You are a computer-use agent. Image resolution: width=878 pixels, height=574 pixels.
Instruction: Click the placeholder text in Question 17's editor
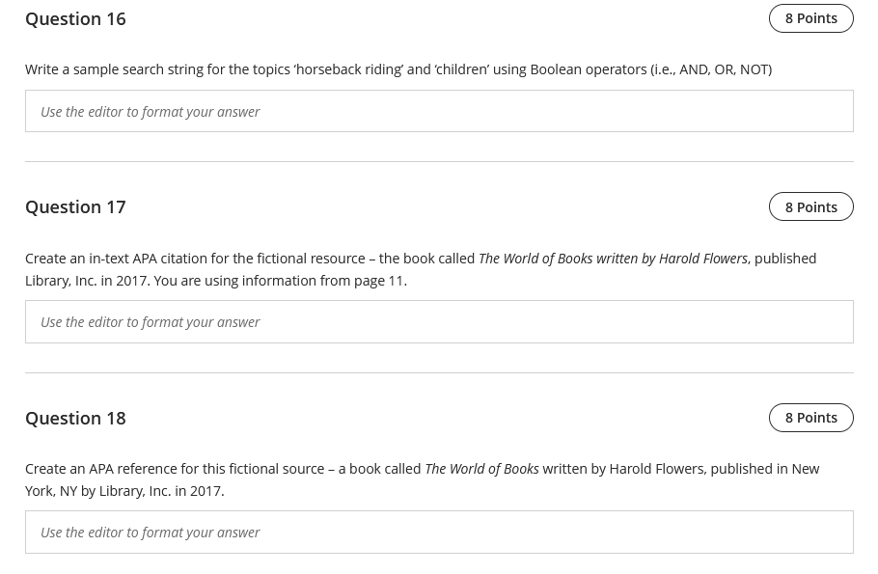150,321
